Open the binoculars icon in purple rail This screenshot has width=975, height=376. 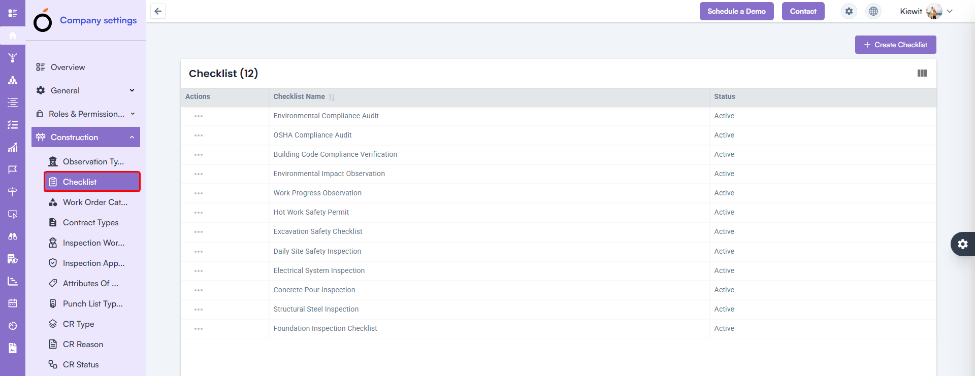(13, 236)
